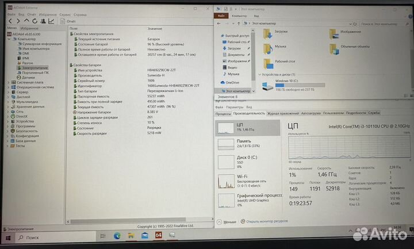Select OneDrive in Explorer navigation pane
This screenshot has width=414, height=249.
coord(229,83)
